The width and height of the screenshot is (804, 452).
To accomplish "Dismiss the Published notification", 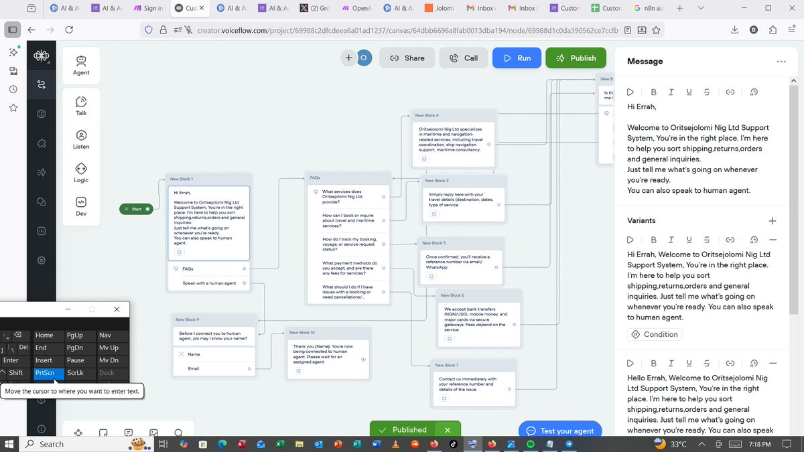I will (x=448, y=430).
